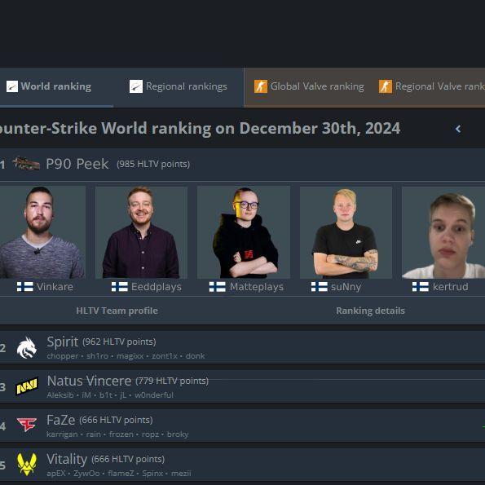Click the Finland flag beside Matteplays
The image size is (485, 485).
(218, 287)
